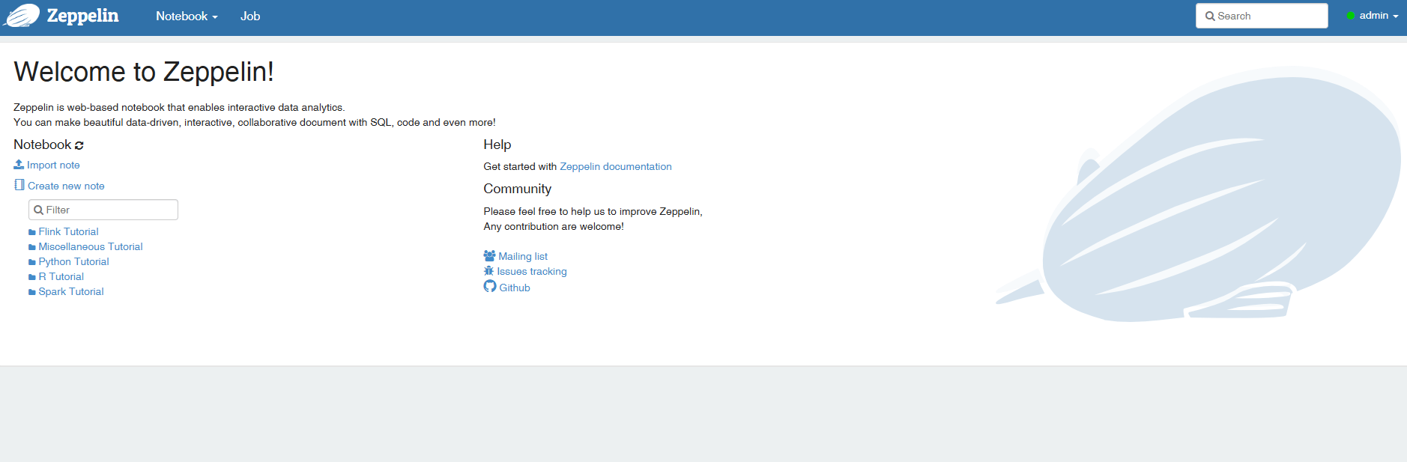Viewport: 1407px width, 462px height.
Task: Open the Miscellaneous Tutorial folder
Action: coord(90,247)
